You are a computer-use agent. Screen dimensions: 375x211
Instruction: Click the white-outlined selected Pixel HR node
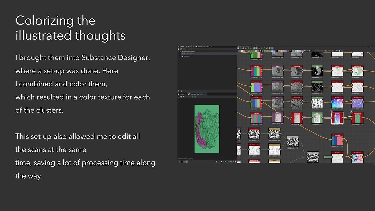click(x=337, y=118)
